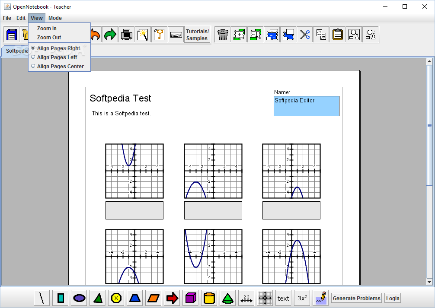The image size is (435, 308).
Task: Open the Mode menu
Action: (55, 18)
